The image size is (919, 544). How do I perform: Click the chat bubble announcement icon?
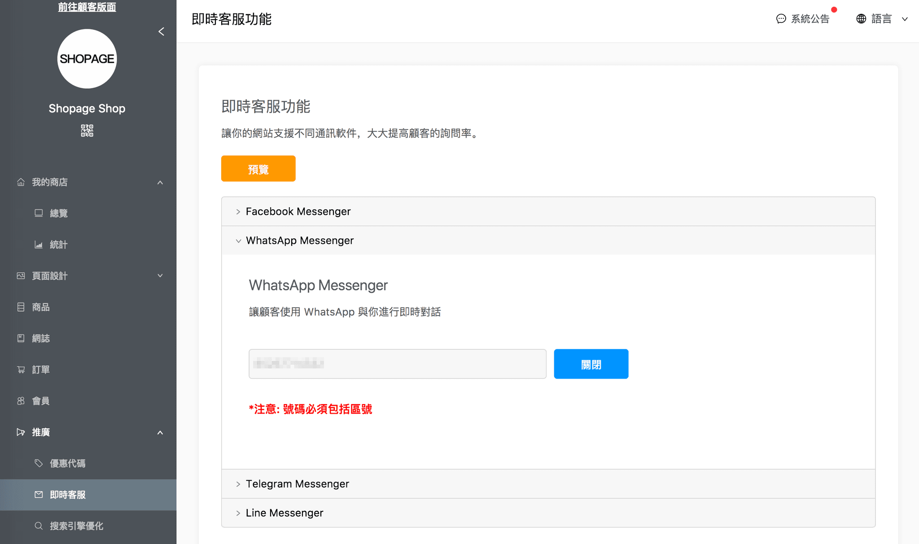(x=781, y=19)
